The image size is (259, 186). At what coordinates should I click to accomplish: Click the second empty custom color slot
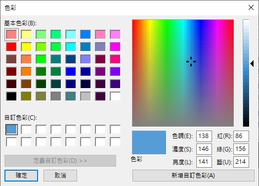pyautogui.click(x=41, y=130)
